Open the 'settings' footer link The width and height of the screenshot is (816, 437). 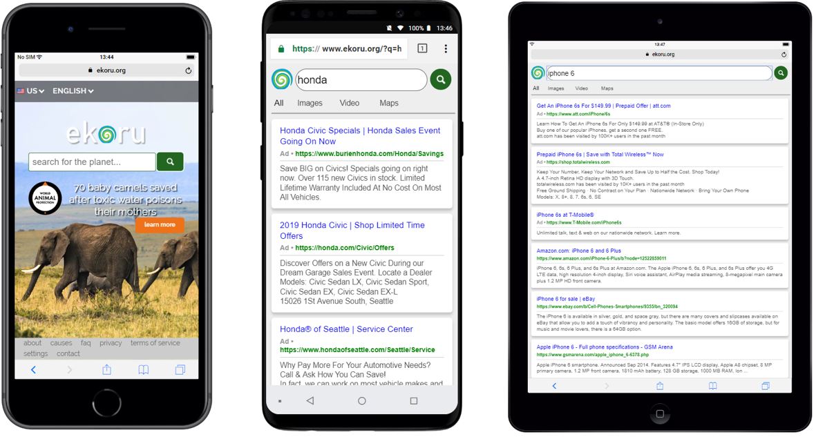[x=35, y=353]
